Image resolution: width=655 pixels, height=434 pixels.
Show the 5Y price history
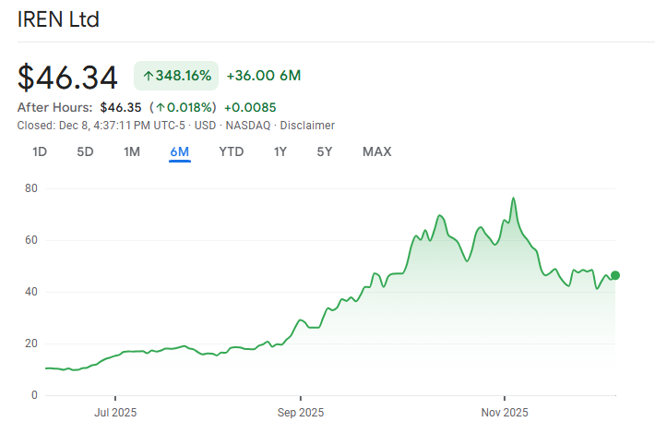coord(325,151)
